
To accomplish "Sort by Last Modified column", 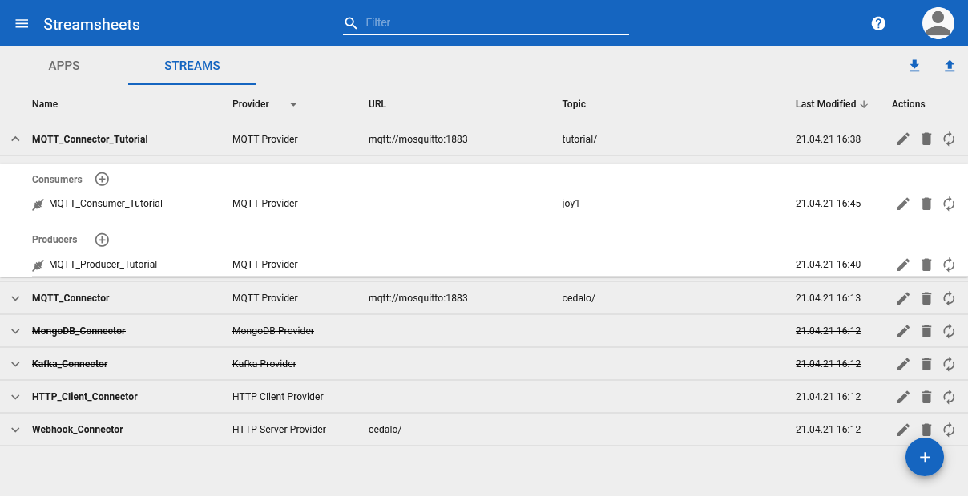I will [832, 104].
